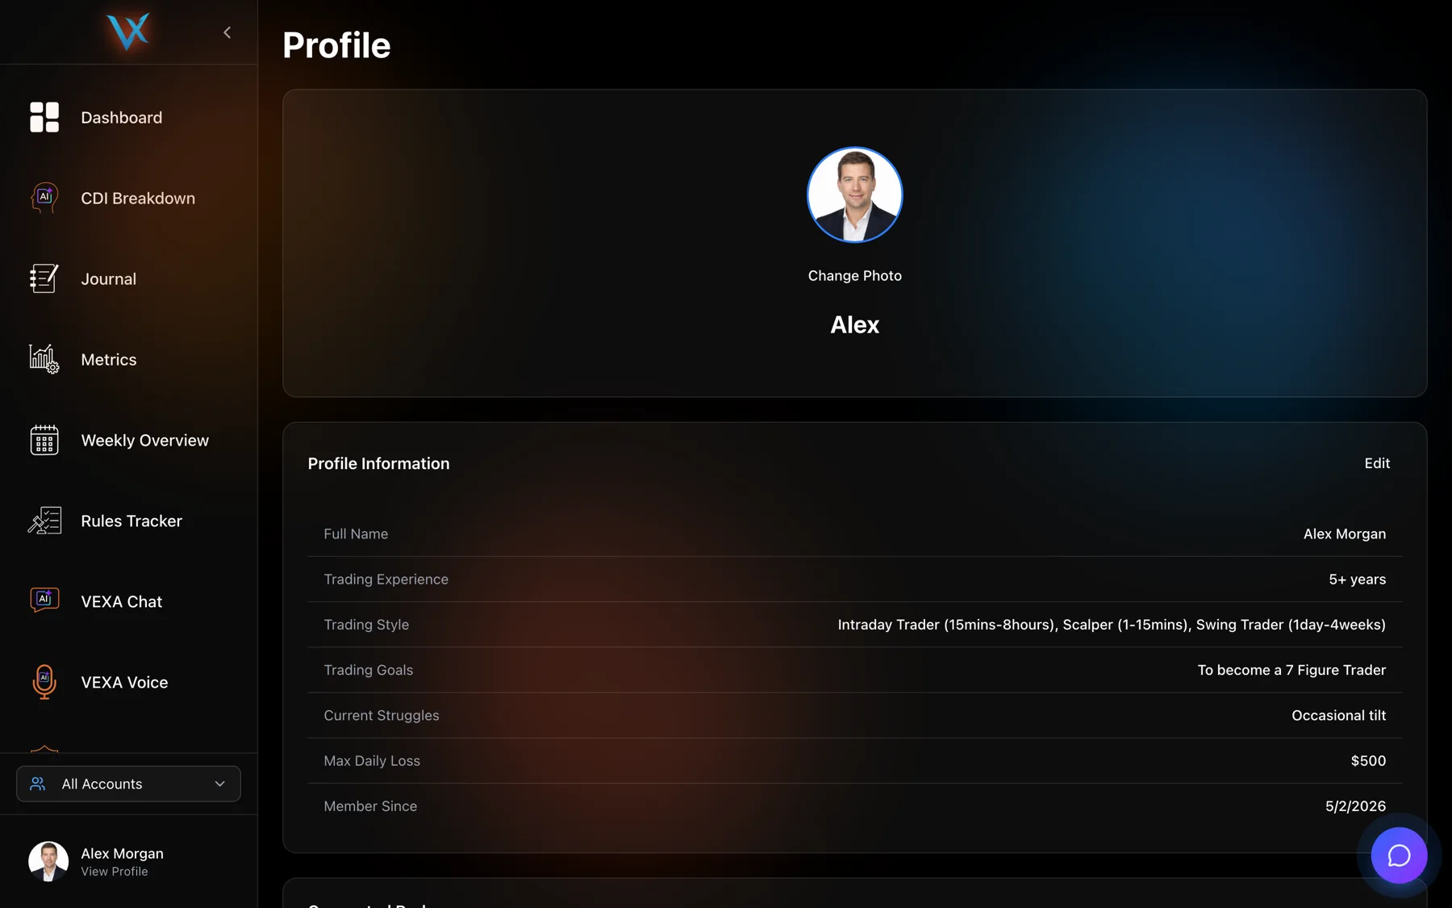The width and height of the screenshot is (1452, 908).
Task: Click Edit in Profile Information
Action: pos(1377,463)
